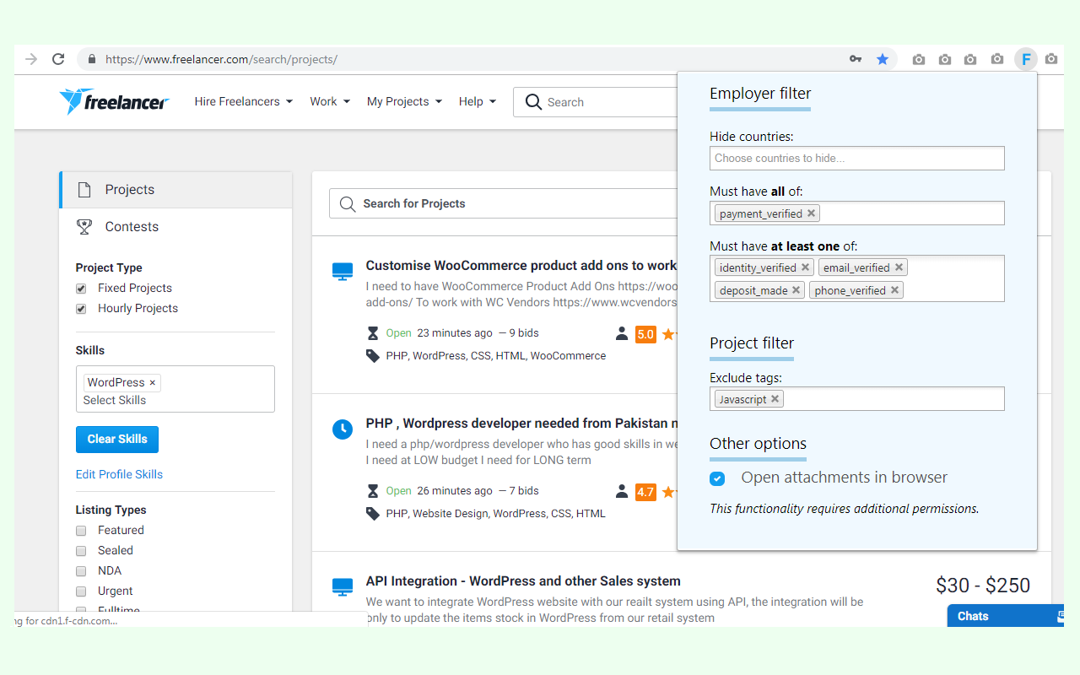
Task: Click the browser reload icon
Action: (58, 59)
